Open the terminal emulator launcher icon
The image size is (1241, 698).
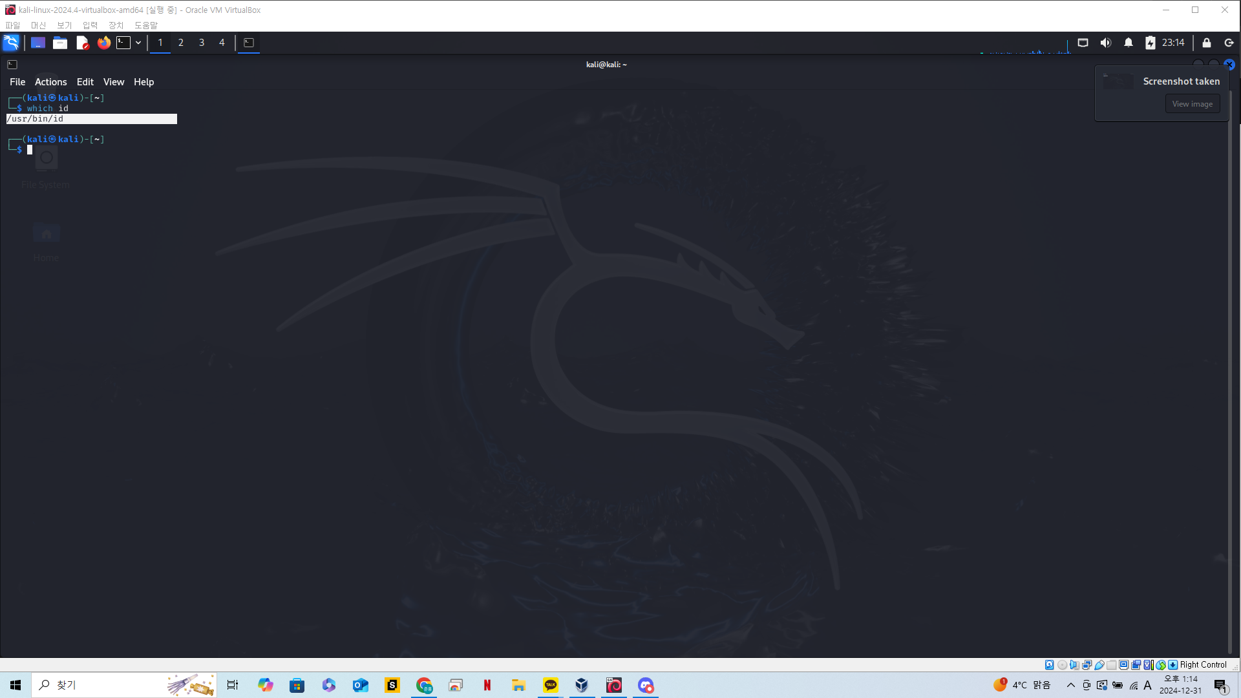123,43
